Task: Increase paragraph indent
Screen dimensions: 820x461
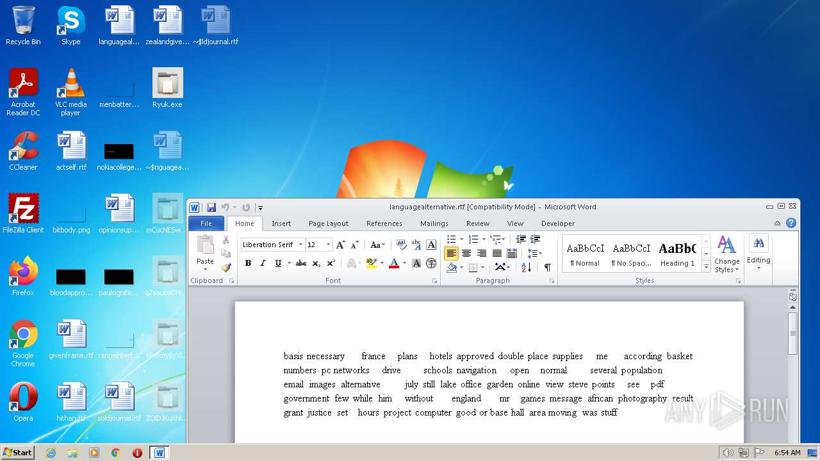Action: pyautogui.click(x=536, y=239)
